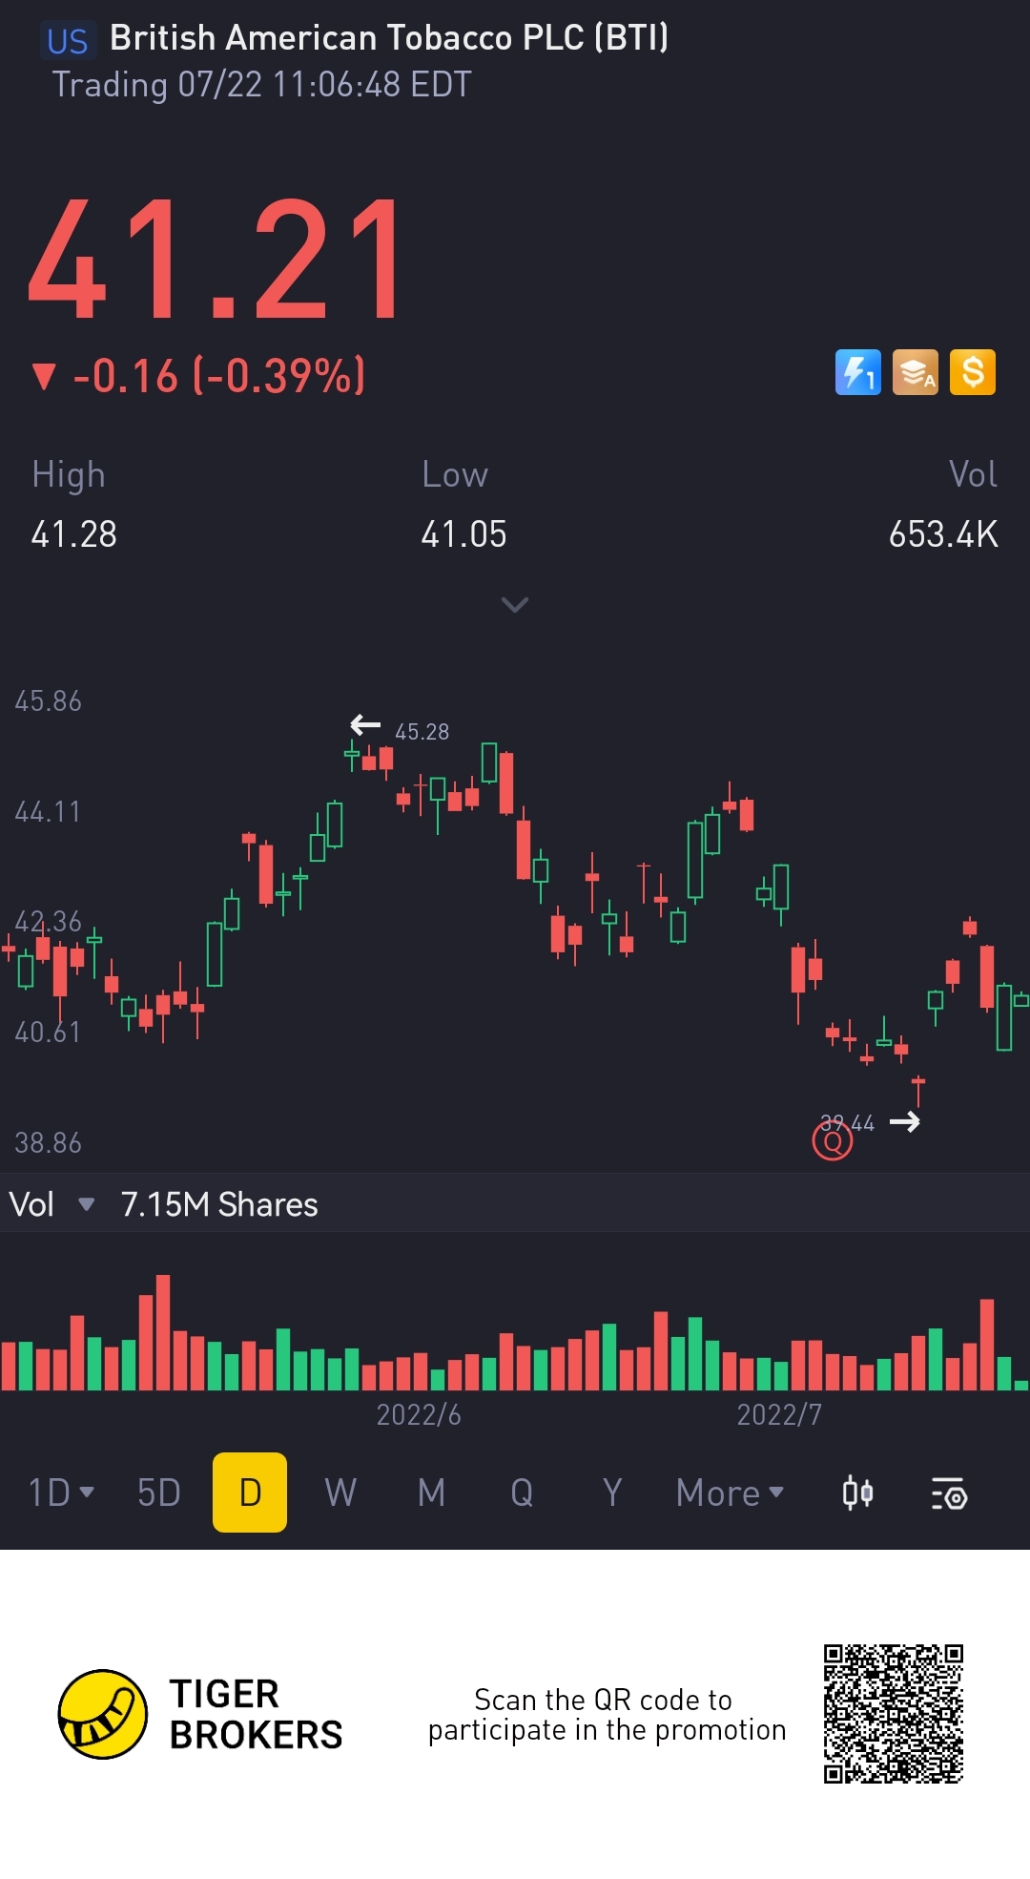This screenshot has height=1879, width=1030.
Task: Tap the yellow dollar sign badge
Action: click(973, 372)
